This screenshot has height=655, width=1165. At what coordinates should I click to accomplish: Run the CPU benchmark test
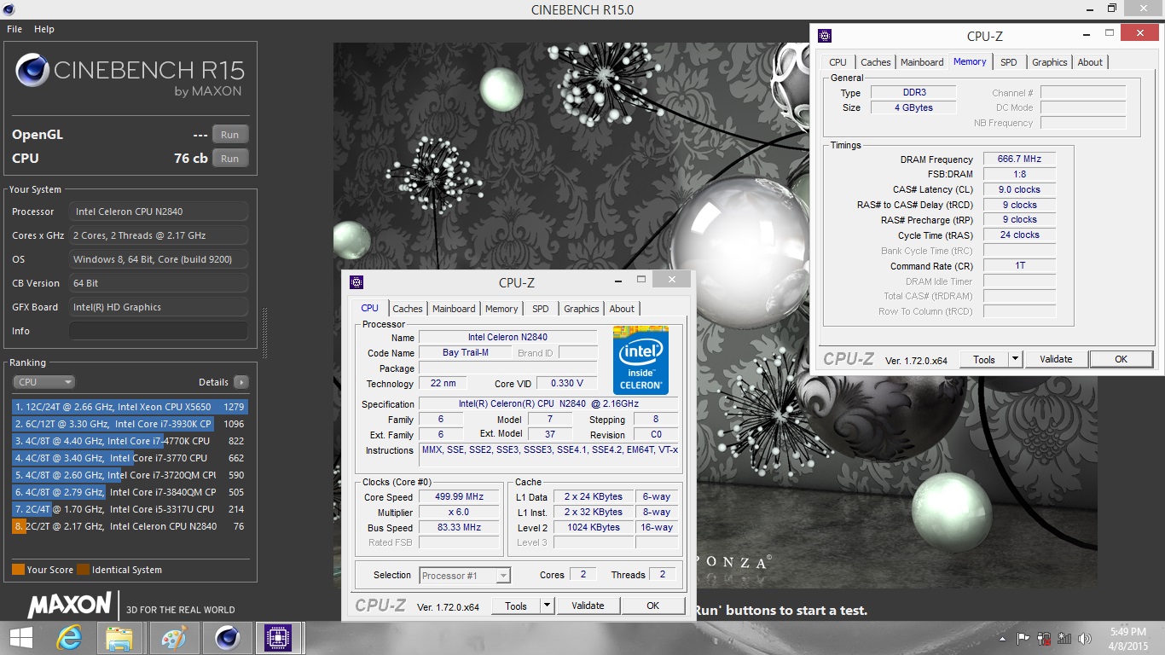(230, 159)
